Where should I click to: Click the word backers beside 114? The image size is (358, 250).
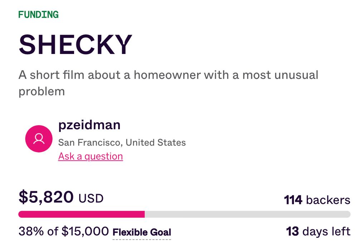328,200
